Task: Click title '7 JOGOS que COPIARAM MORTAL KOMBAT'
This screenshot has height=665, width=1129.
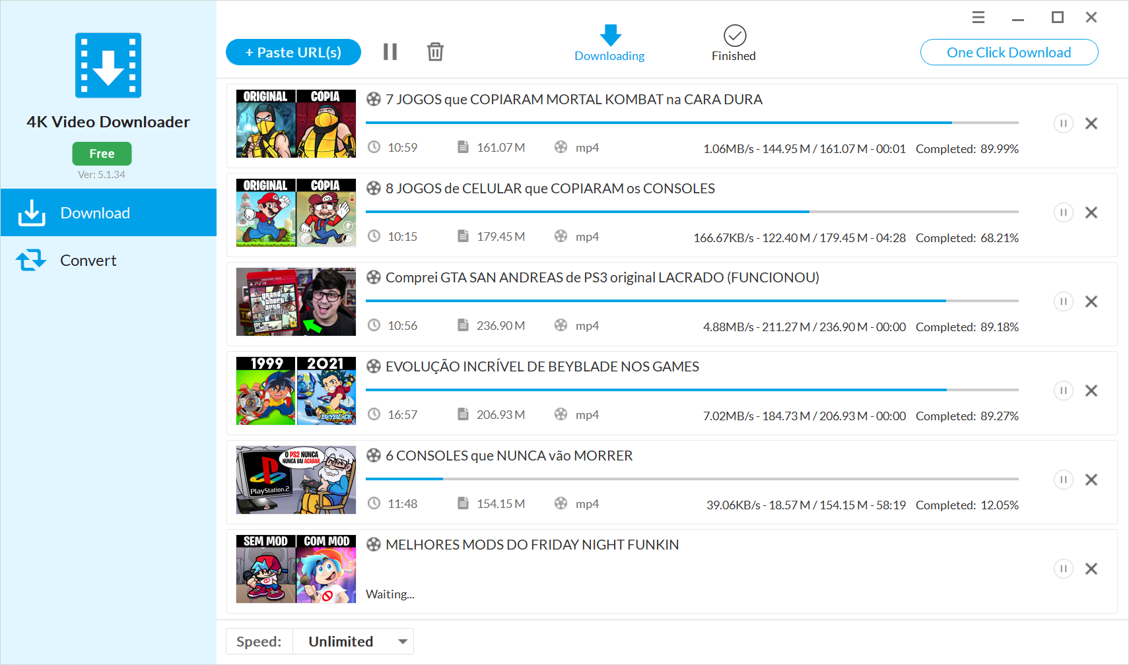Action: tap(574, 100)
